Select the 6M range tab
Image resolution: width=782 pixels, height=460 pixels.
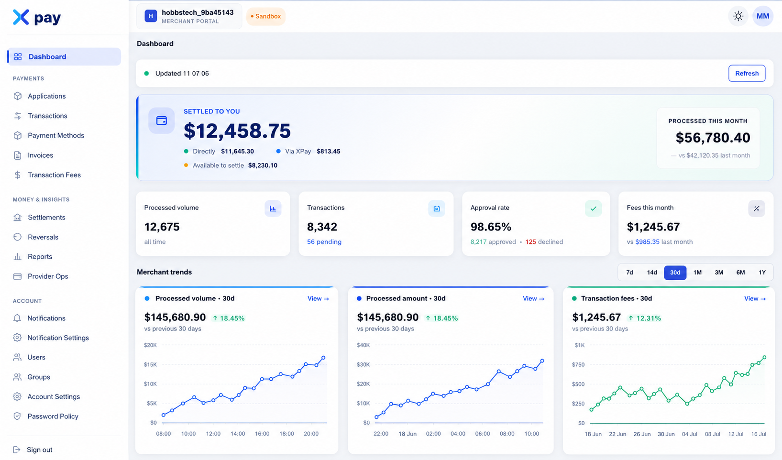(x=740, y=273)
